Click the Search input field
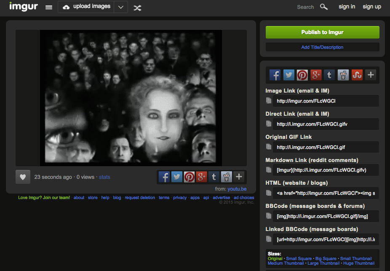The height and width of the screenshot is (271, 390). [x=305, y=7]
